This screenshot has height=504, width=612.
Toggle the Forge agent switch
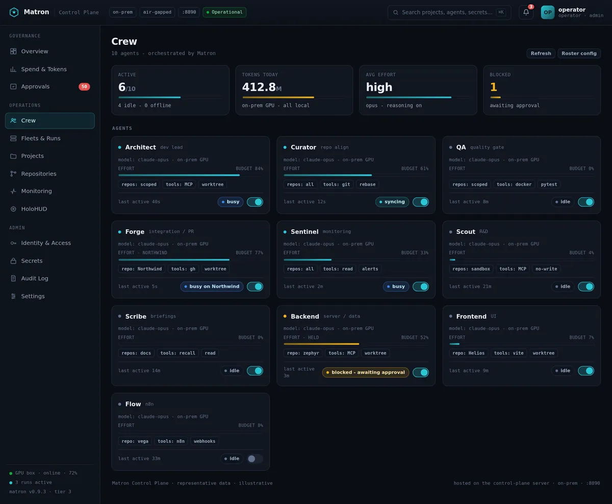click(x=255, y=287)
